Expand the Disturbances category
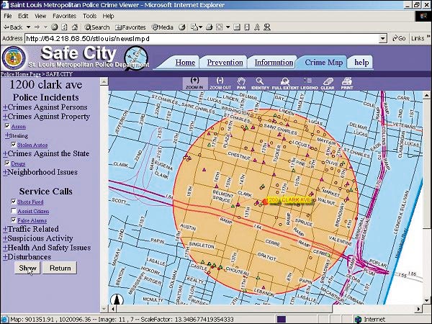Viewport: 432px width, 324px height. click(x=5, y=257)
